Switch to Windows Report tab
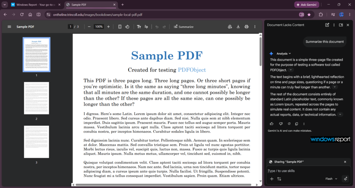This screenshot has height=188, width=355. click(x=36, y=5)
